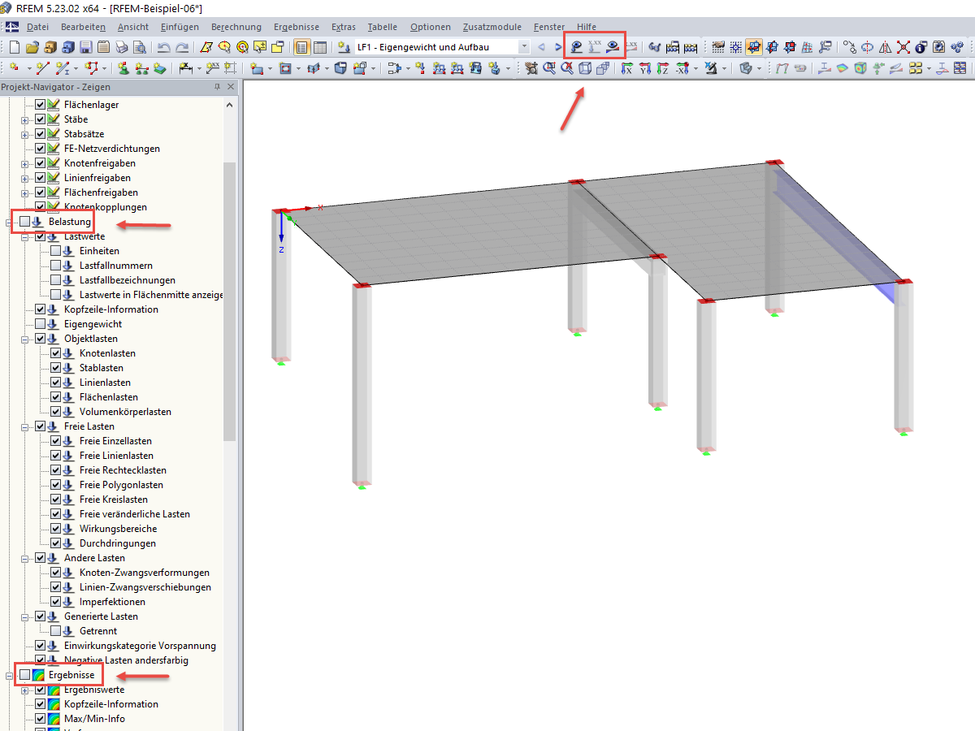Click the Mirror tool icon
The height and width of the screenshot is (731, 975).
[885, 47]
